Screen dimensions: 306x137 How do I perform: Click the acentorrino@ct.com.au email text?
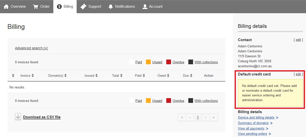[x=255, y=66]
